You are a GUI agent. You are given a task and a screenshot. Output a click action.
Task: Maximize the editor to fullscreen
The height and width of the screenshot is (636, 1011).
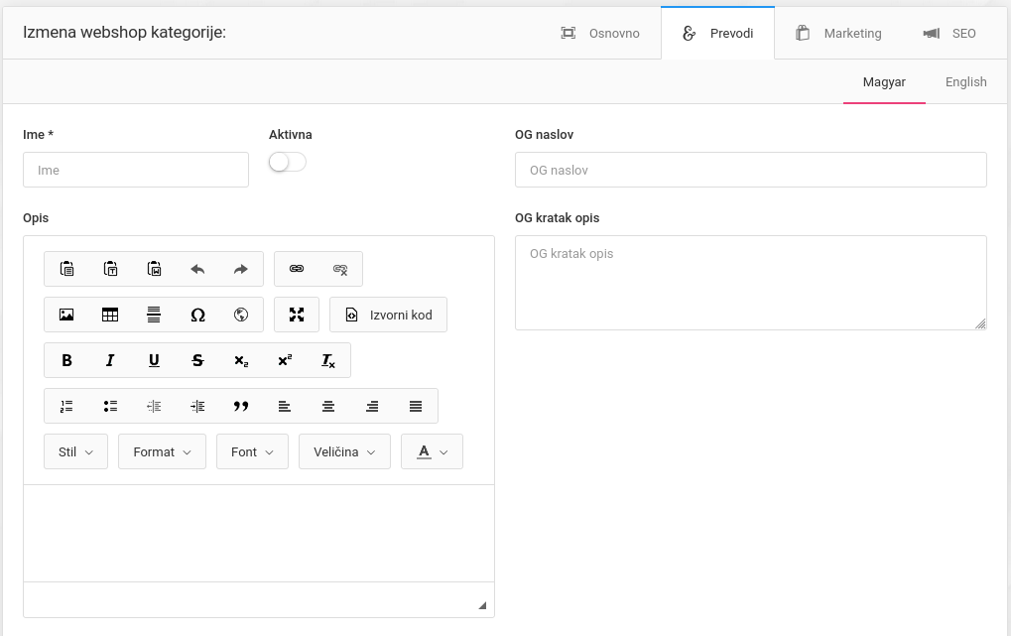click(297, 315)
